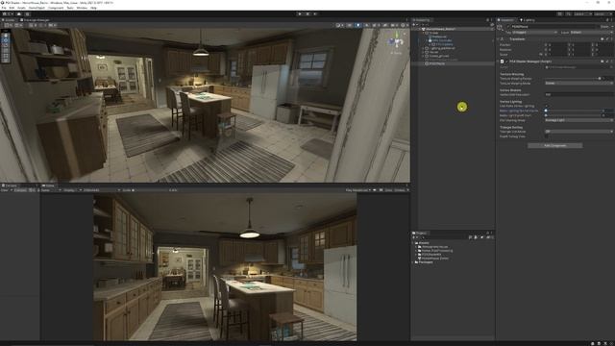Open the Triangle Sort Mode dropdown
615x346 pixels.
point(578,132)
